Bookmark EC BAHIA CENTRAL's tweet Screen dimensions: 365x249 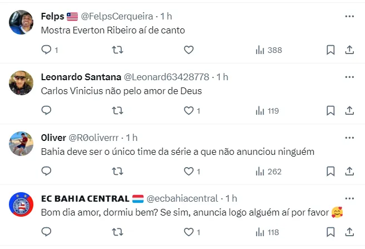coord(331,232)
